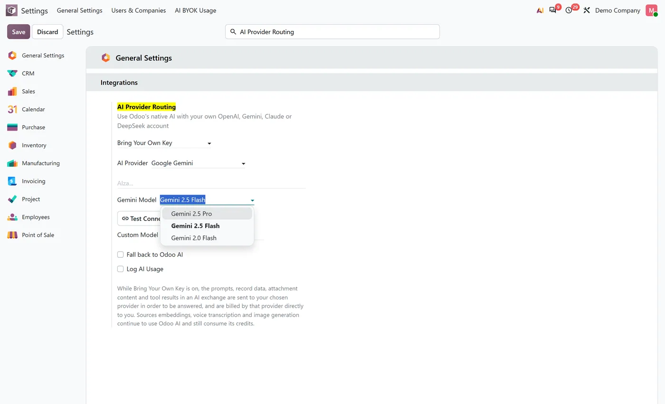Click the search magnifier icon
This screenshot has height=404, width=665.
pyautogui.click(x=233, y=32)
